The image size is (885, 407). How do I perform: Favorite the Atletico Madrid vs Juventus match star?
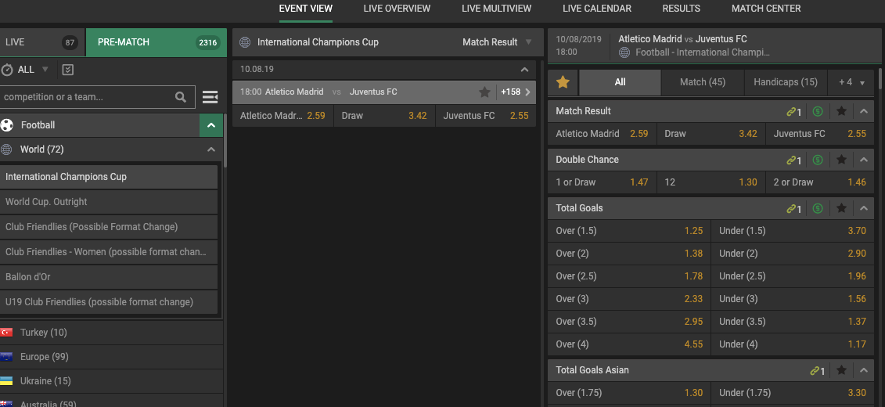coord(484,92)
